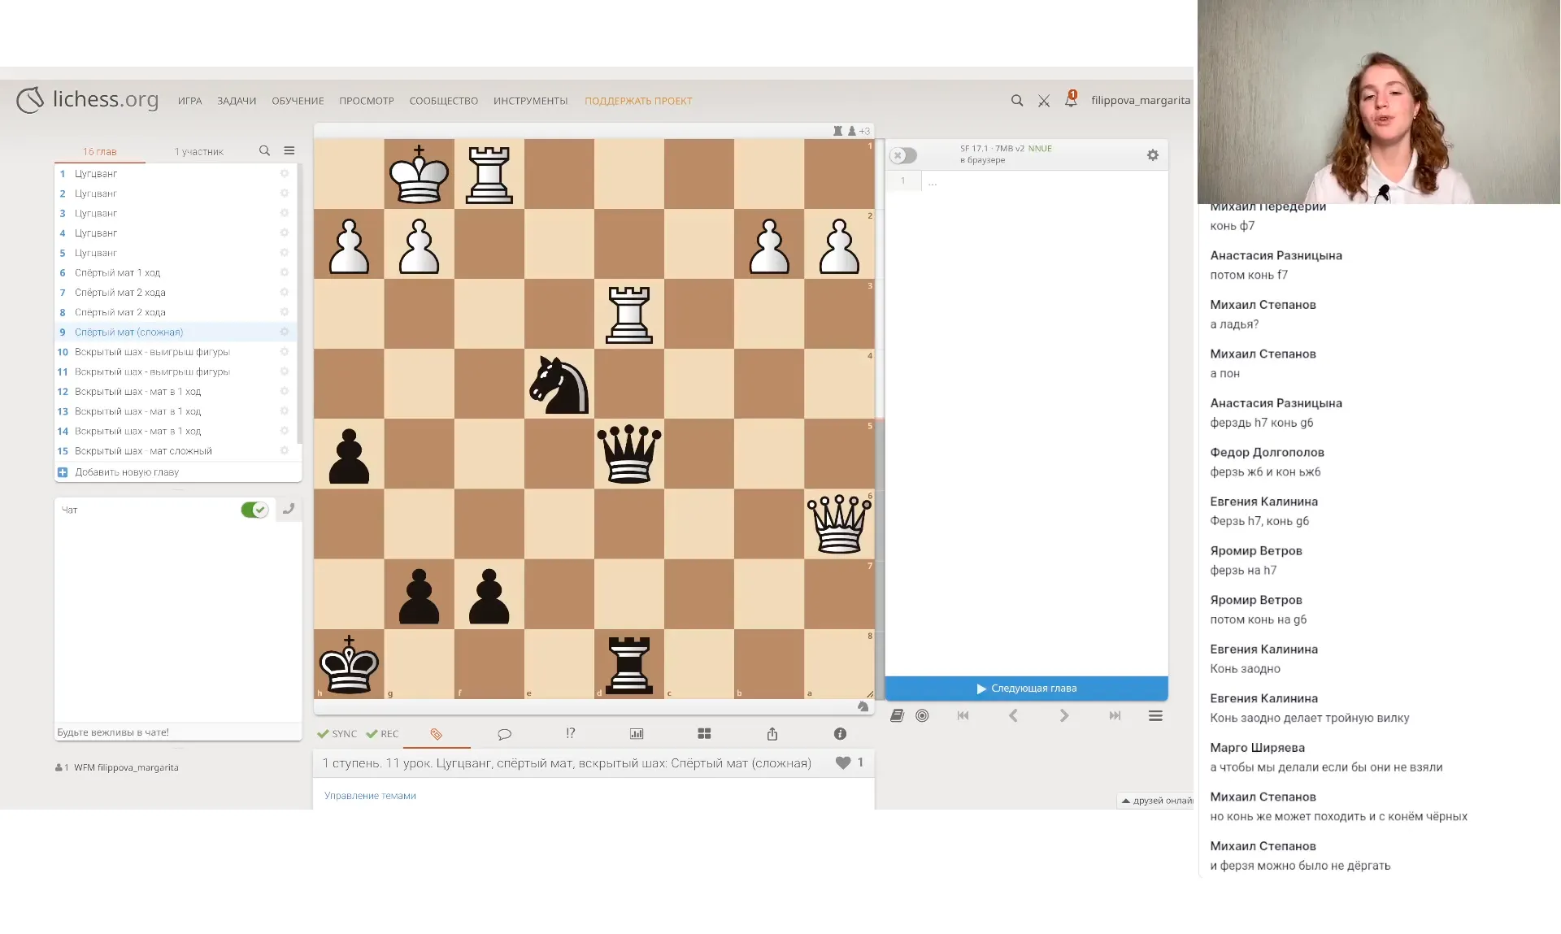Open the notifications bell icon
This screenshot has height=934, width=1561.
1071,100
